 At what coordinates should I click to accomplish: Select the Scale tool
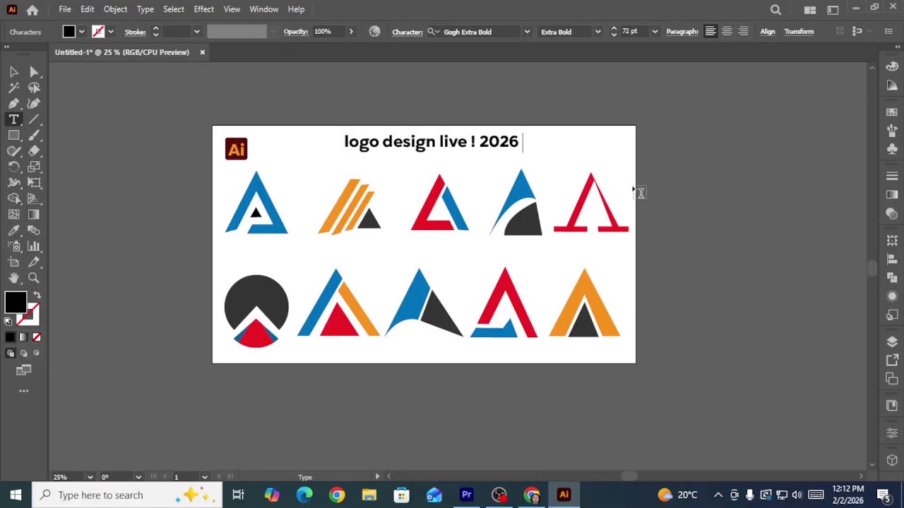point(34,167)
